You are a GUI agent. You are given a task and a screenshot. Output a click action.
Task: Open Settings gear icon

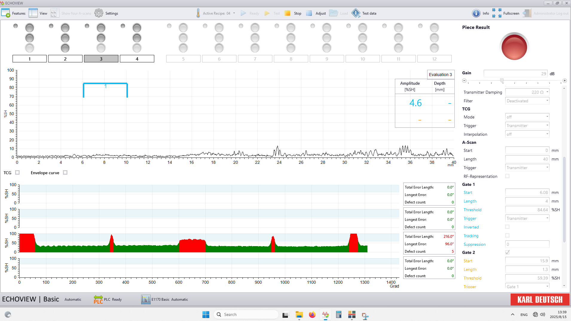(x=99, y=13)
